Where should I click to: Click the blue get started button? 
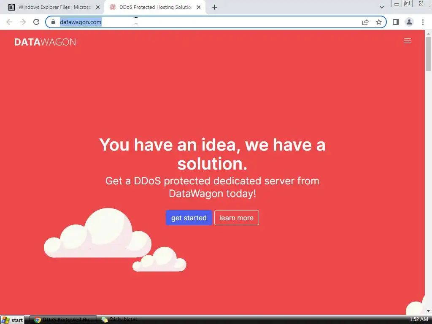[189, 218]
